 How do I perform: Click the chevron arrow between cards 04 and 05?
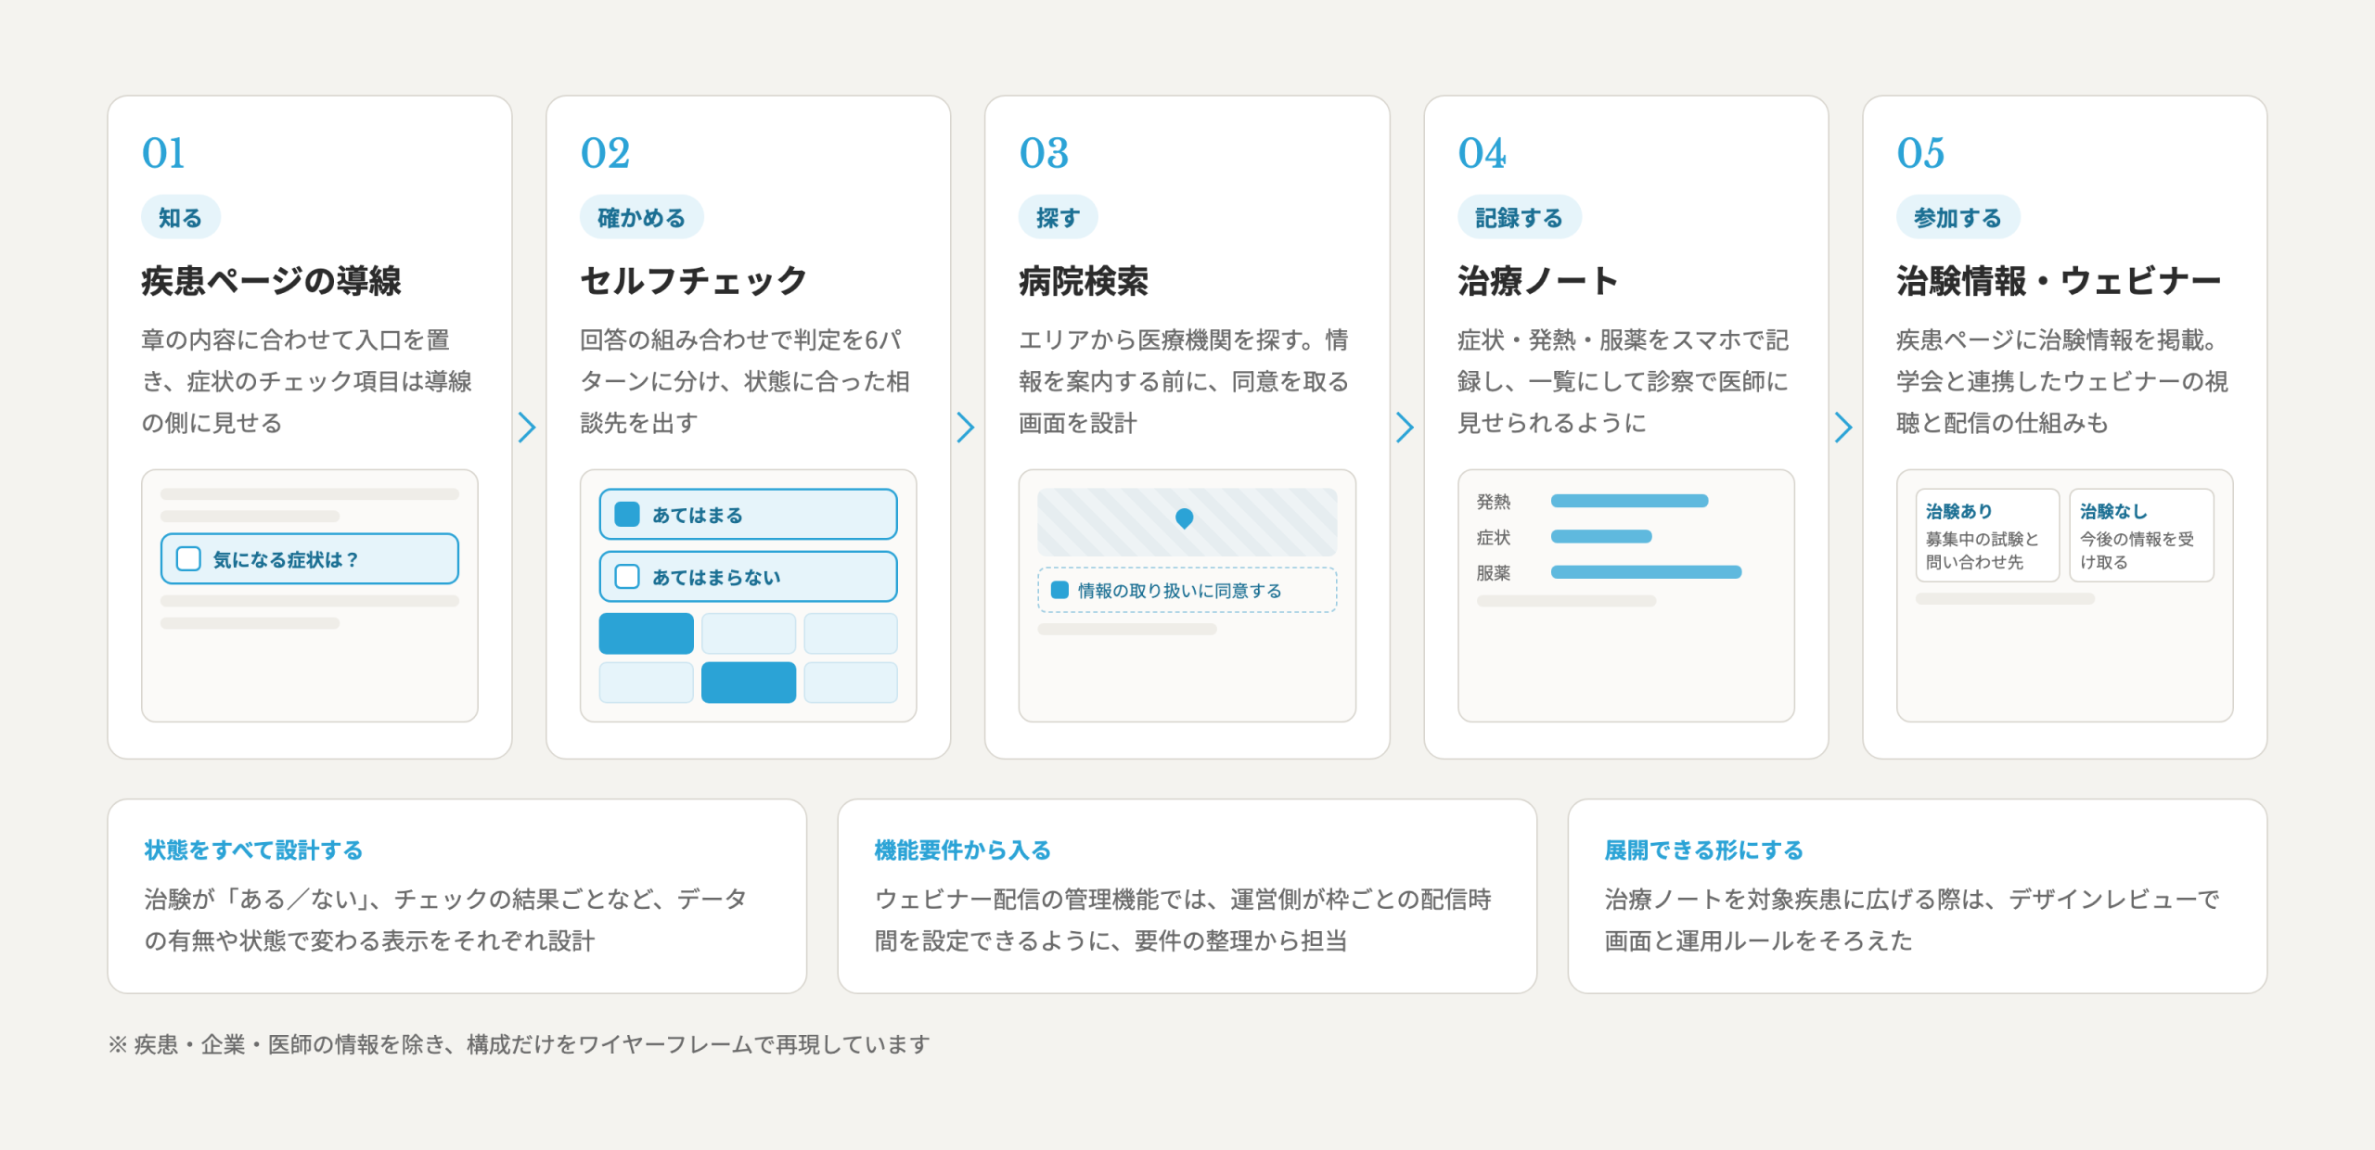pyautogui.click(x=1843, y=427)
